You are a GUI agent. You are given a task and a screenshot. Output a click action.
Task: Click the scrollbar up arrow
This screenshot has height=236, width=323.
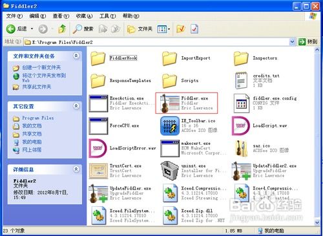tap(317, 50)
